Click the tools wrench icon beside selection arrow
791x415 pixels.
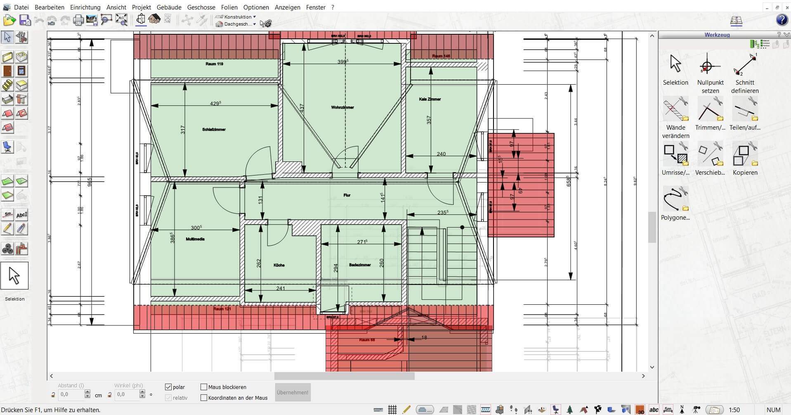tap(21, 37)
